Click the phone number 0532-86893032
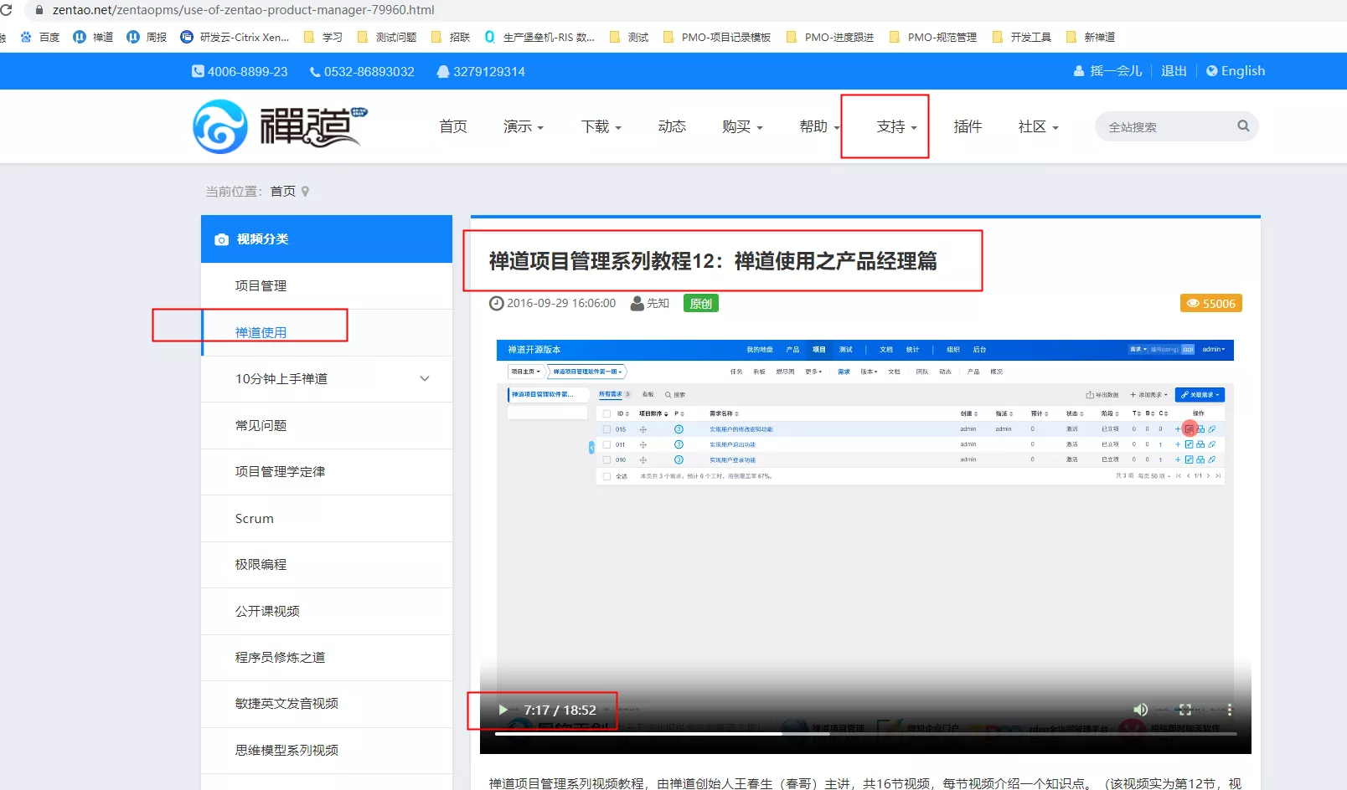This screenshot has height=790, width=1347. click(369, 72)
